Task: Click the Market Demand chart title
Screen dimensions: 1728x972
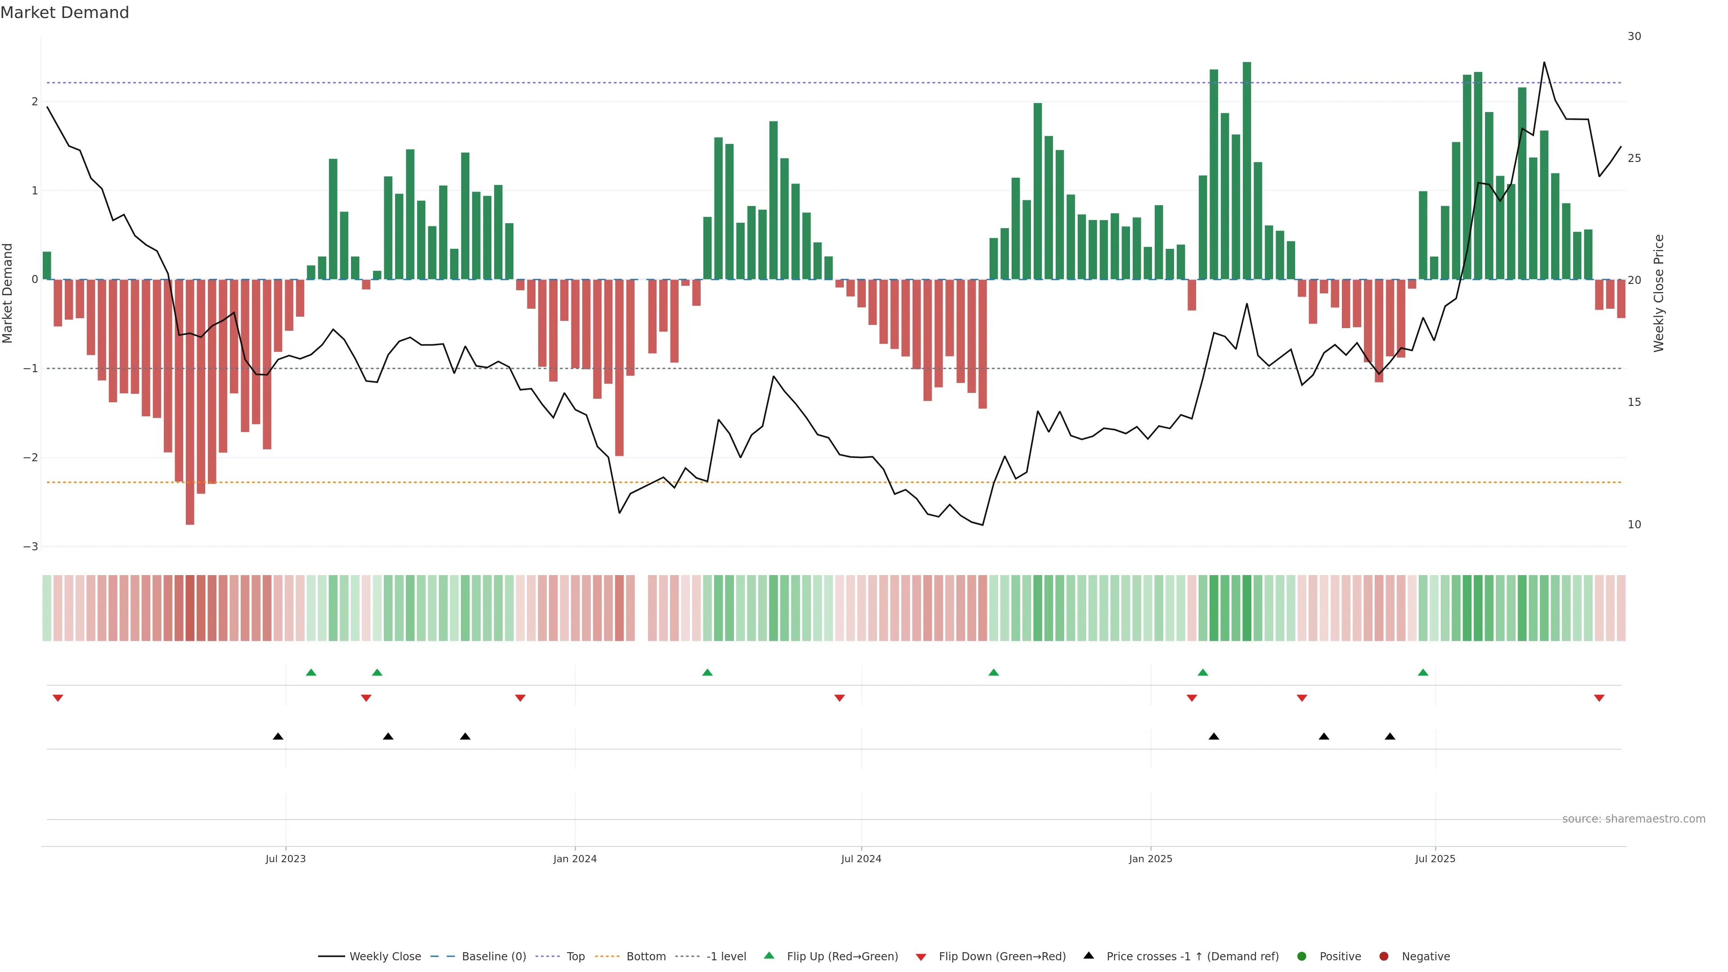Action: [64, 13]
